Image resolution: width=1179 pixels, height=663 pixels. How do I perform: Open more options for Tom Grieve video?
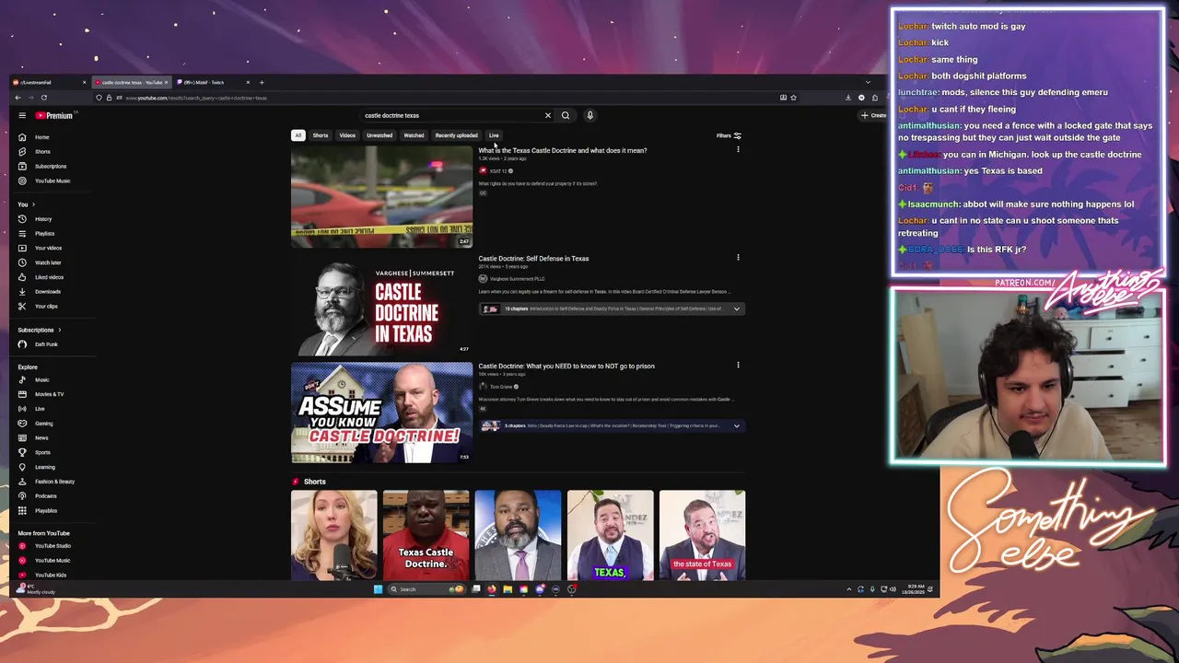coord(738,365)
